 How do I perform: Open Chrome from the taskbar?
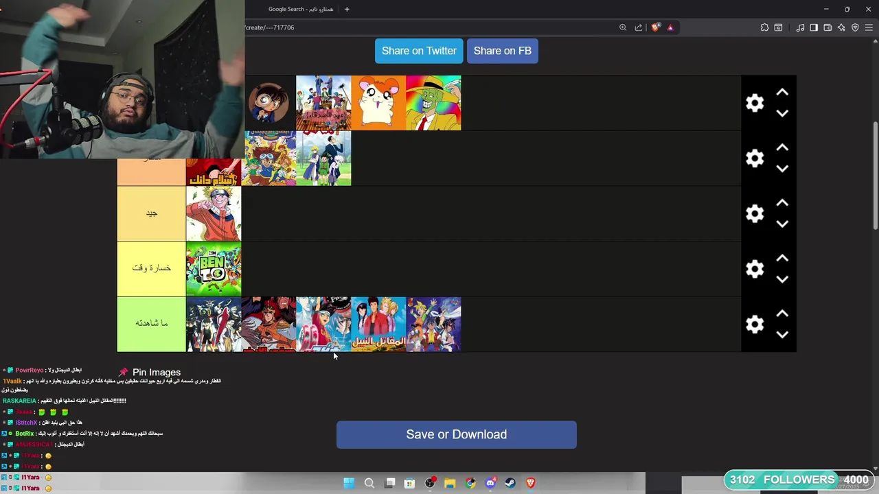470,483
